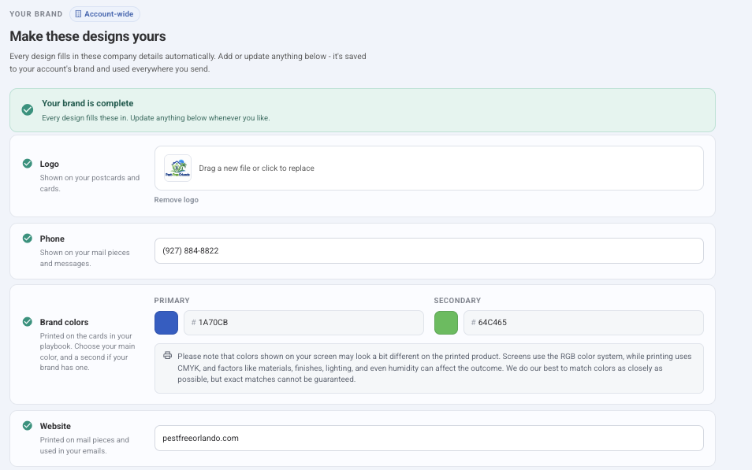Focus the phone number input field
This screenshot has width=752, height=470.
[429, 250]
